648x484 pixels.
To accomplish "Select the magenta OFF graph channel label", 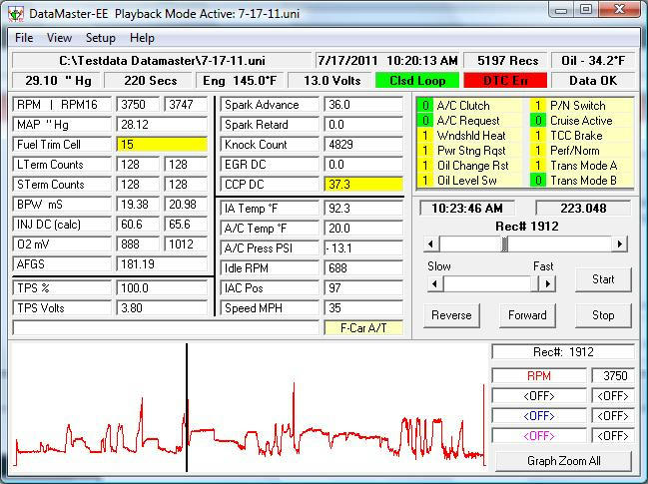I will 538,436.
